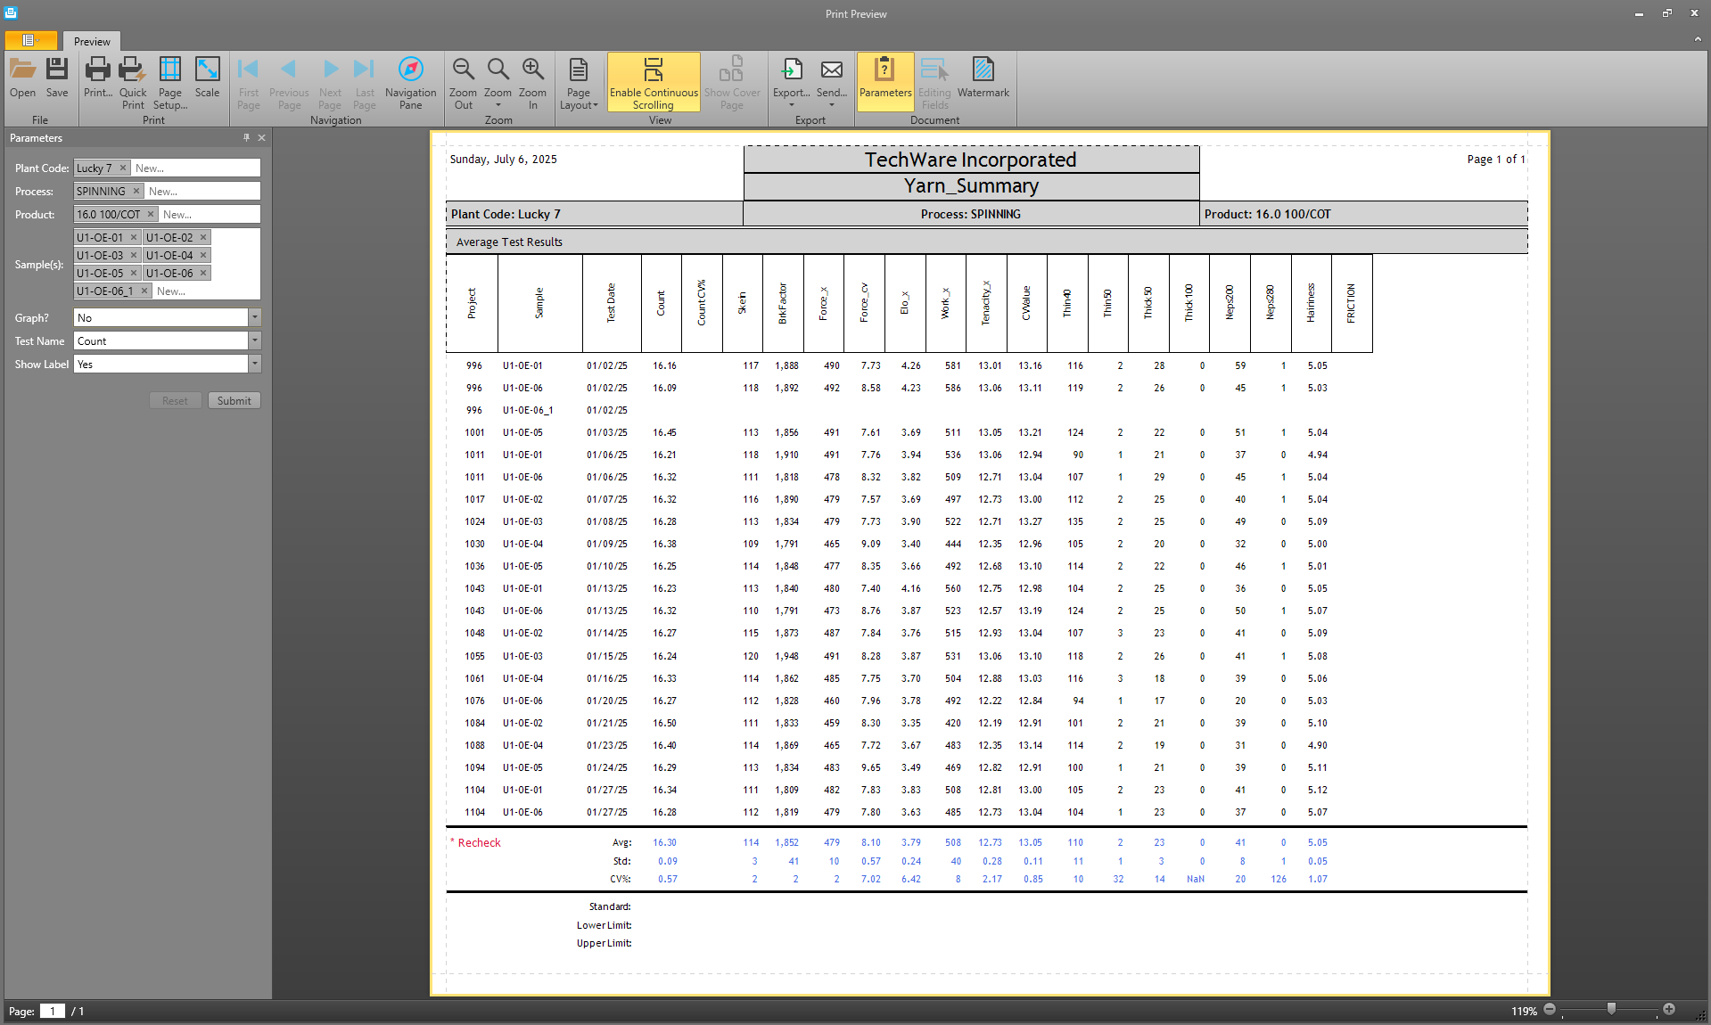Toggle the Parameters panel button
This screenshot has width=1711, height=1025.
[x=884, y=78]
